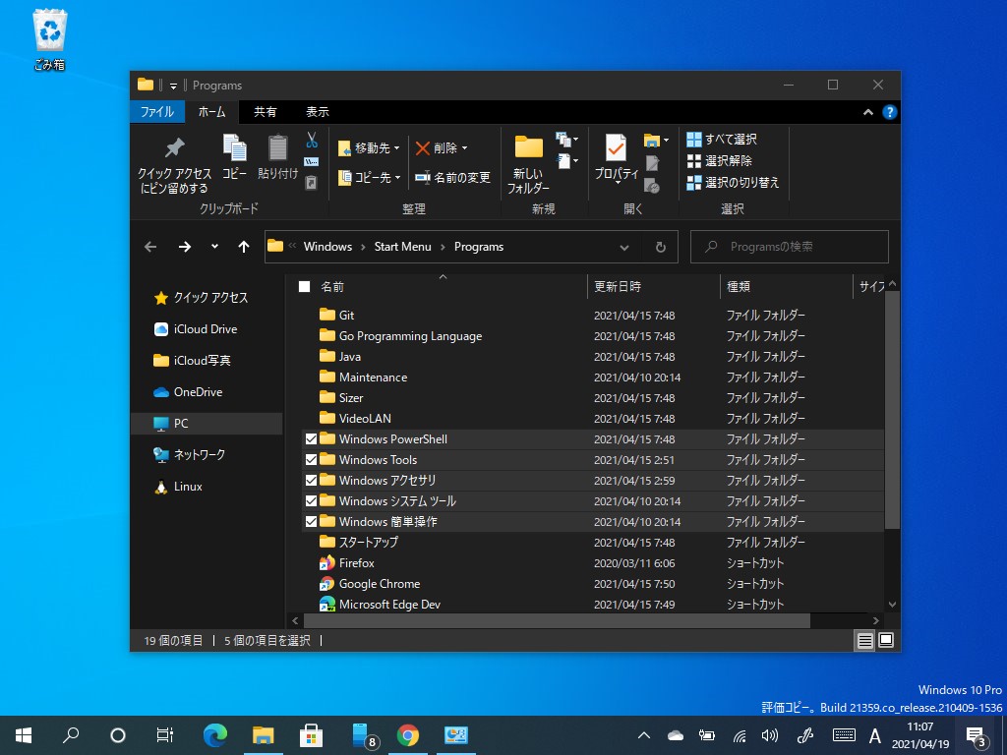Expand the Programs breadcrumb dropdown
1007x755 pixels.
[624, 247]
